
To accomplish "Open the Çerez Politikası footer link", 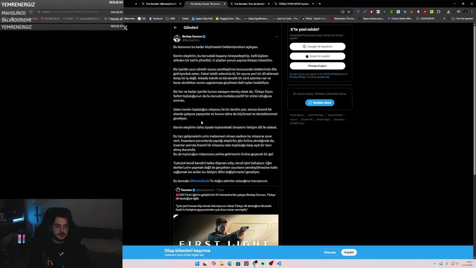I will tap(335, 115).
